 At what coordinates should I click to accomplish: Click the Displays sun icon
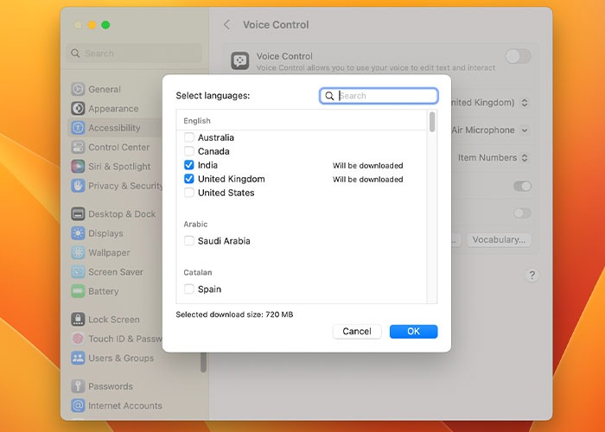click(x=78, y=233)
